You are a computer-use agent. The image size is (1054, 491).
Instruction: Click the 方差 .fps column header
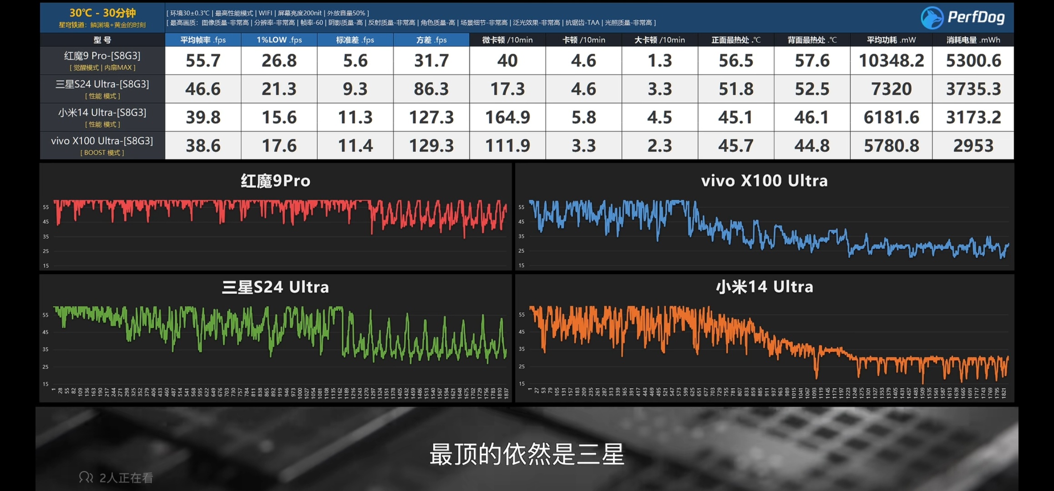[431, 40]
